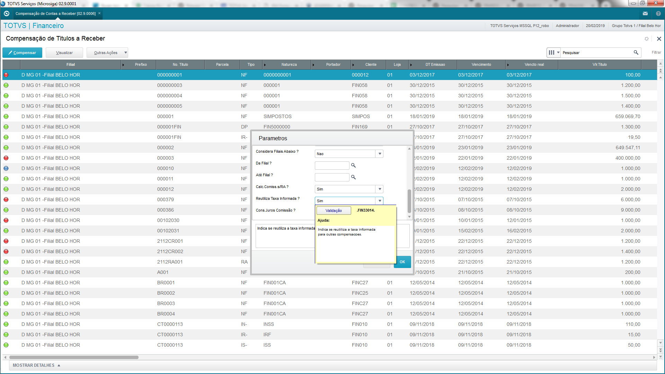This screenshot has height=374, width=665.
Task: Click the mail envelope icon
Action: click(x=645, y=14)
